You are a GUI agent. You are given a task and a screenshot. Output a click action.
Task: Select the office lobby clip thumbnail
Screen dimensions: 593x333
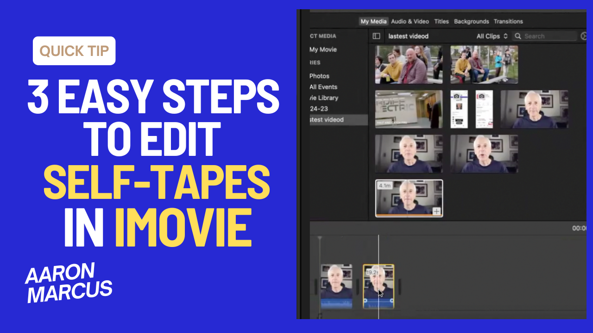(x=409, y=109)
